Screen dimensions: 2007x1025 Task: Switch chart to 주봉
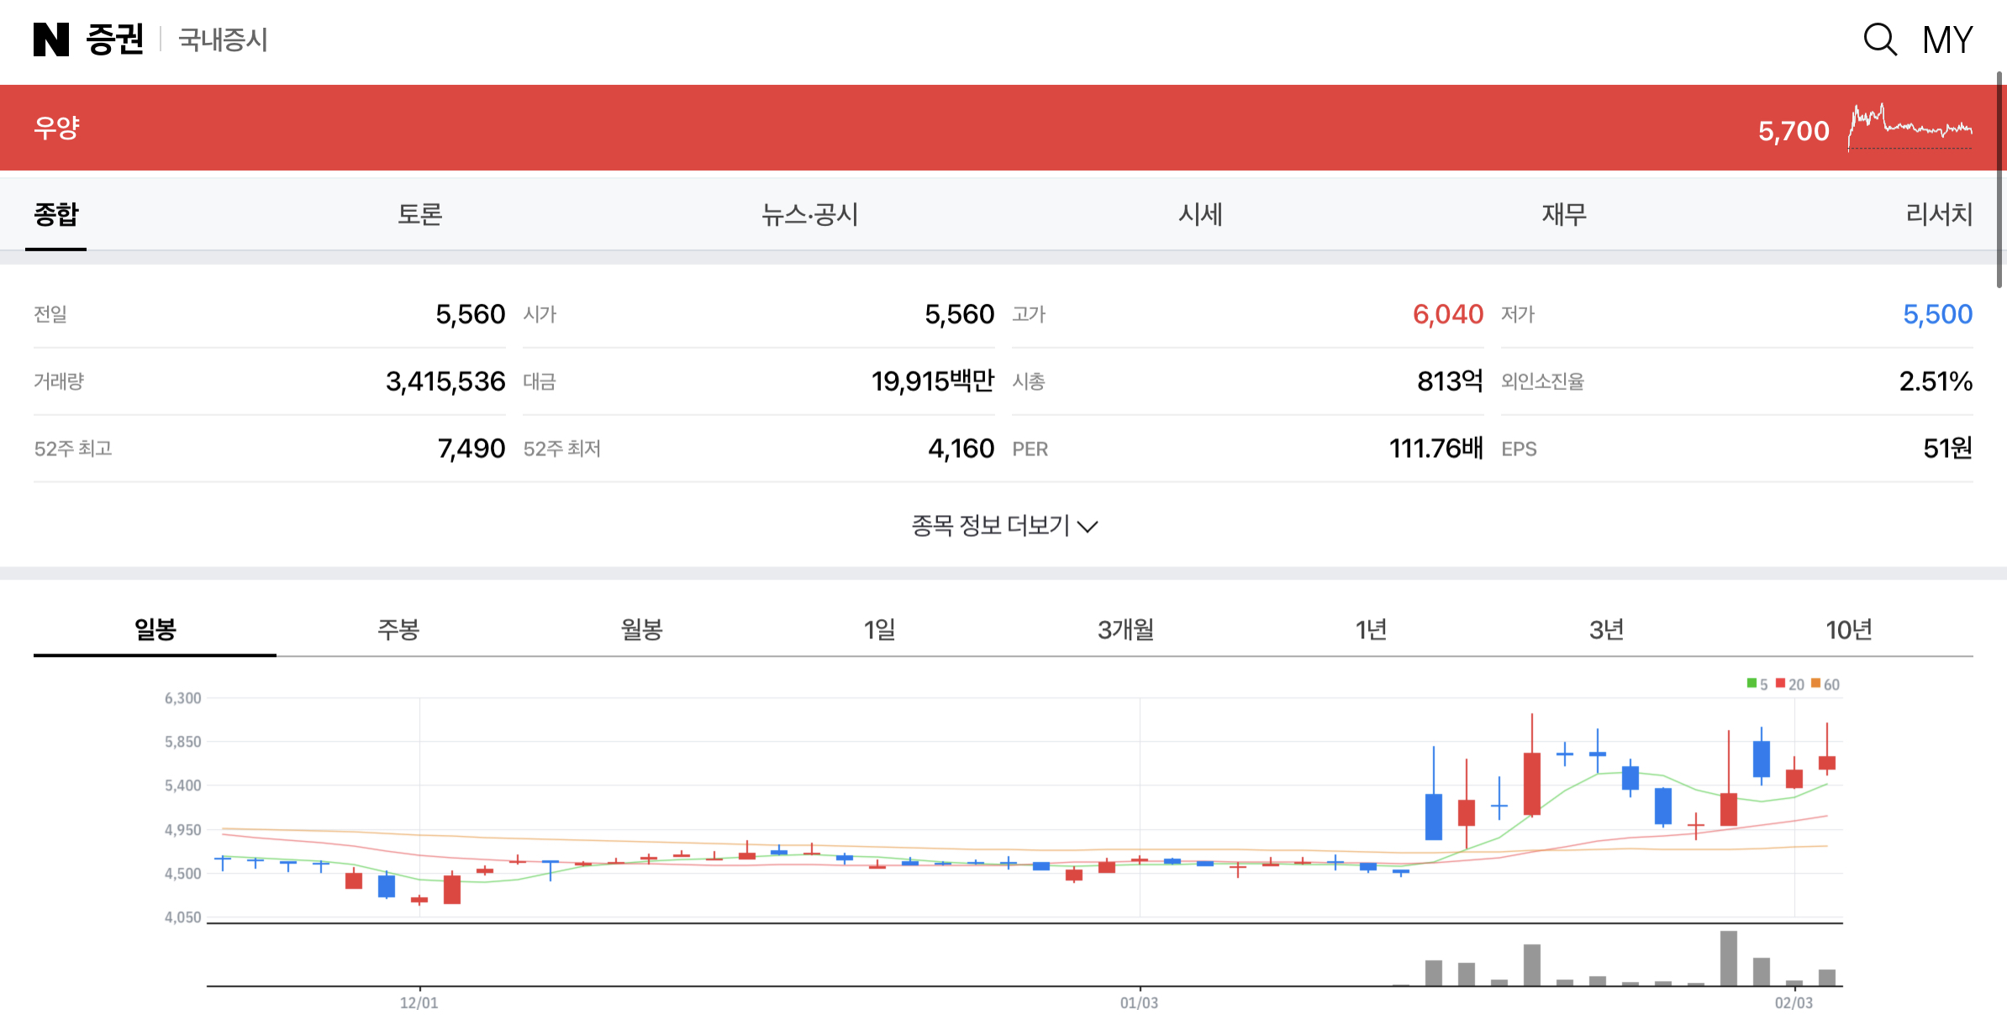398,629
